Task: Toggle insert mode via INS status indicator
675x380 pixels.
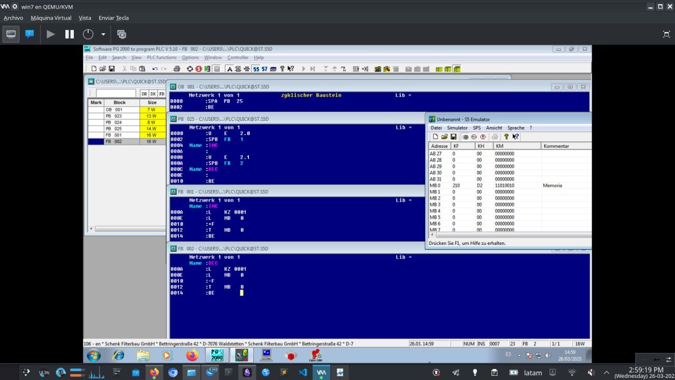Action: [481, 343]
